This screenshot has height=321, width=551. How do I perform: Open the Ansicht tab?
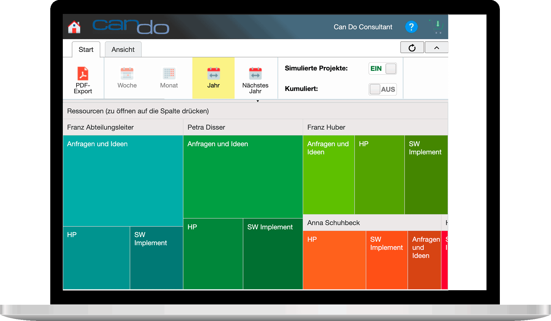(123, 50)
